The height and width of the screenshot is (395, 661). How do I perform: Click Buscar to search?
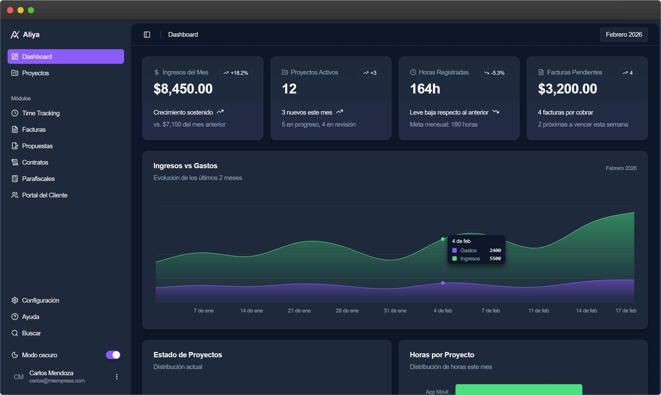(31, 333)
